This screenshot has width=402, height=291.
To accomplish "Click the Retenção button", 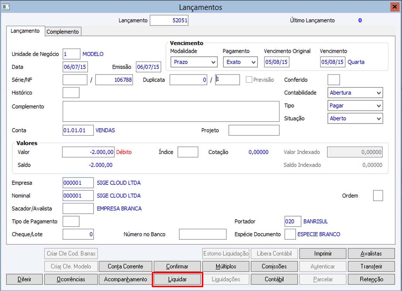I will click(x=371, y=279).
